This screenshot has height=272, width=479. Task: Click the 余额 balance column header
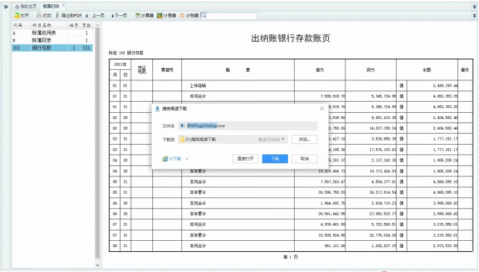[x=427, y=70]
